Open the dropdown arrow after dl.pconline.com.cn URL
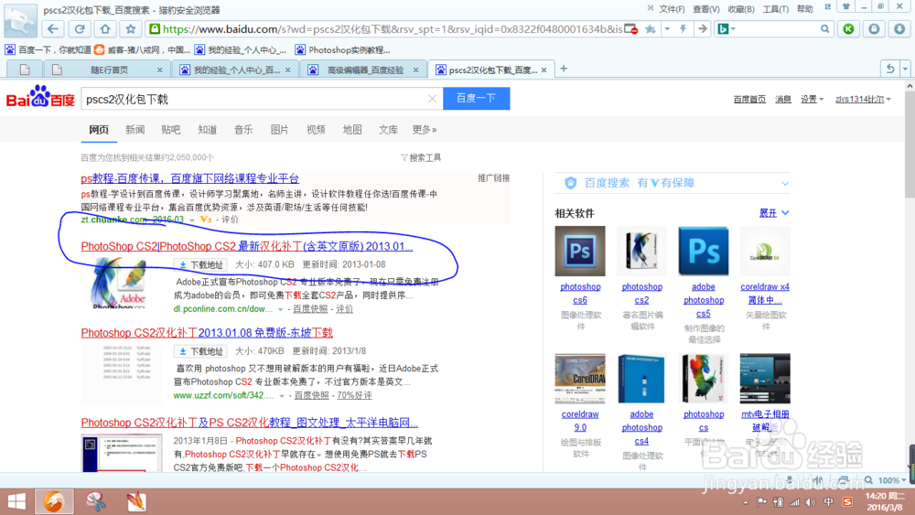Image resolution: width=915 pixels, height=515 pixels. 281,309
